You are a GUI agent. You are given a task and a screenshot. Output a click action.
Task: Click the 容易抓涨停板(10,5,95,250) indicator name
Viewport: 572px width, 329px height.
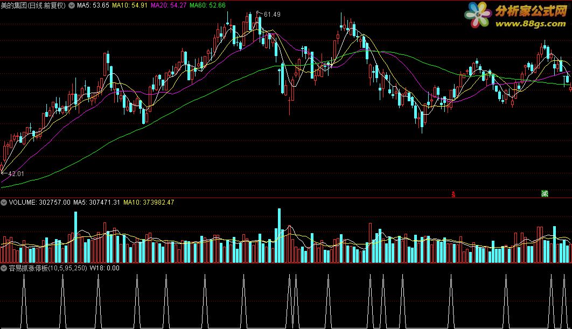pyautogui.click(x=48, y=268)
